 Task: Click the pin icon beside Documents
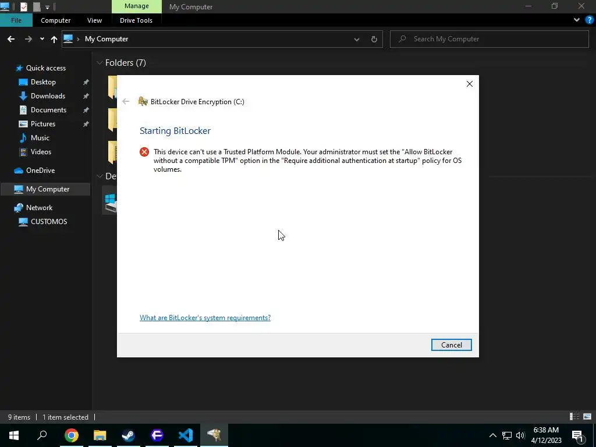(86, 110)
